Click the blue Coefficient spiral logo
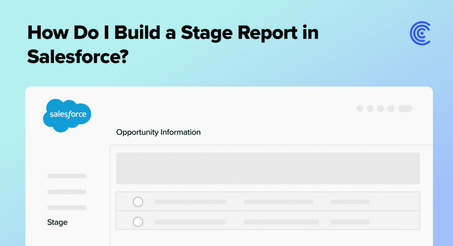 420,33
